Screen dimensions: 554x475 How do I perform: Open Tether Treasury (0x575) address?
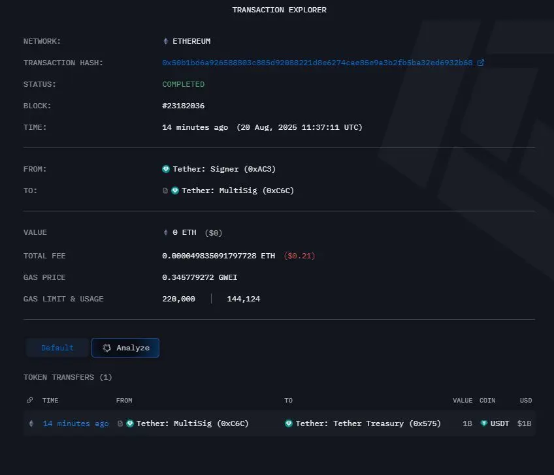click(x=368, y=423)
